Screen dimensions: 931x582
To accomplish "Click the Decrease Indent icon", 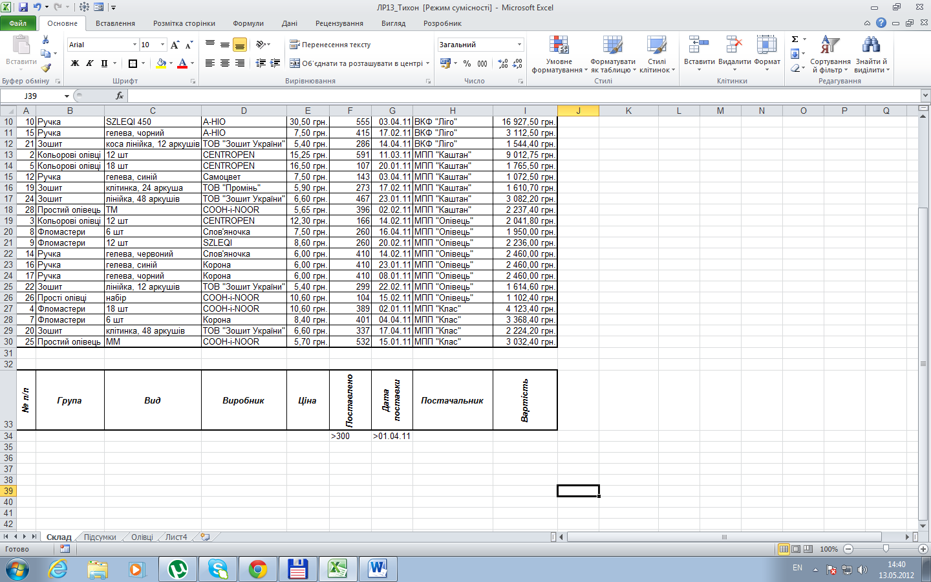I will pyautogui.click(x=261, y=63).
